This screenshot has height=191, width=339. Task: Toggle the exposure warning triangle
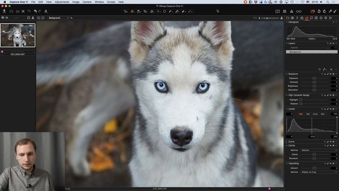click(x=291, y=11)
